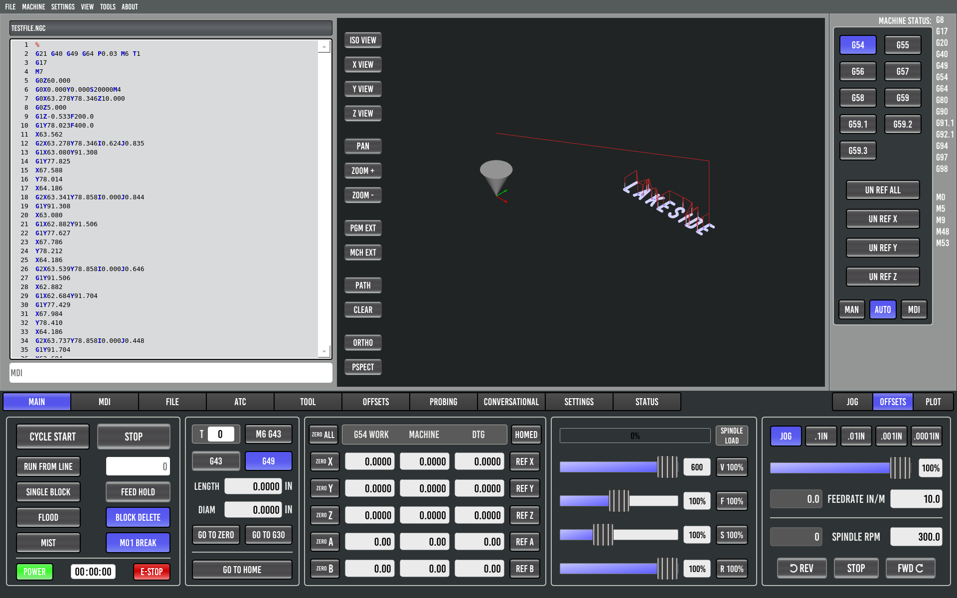Switch to the PLOT tab
Screen dimensions: 957x598
coord(933,402)
